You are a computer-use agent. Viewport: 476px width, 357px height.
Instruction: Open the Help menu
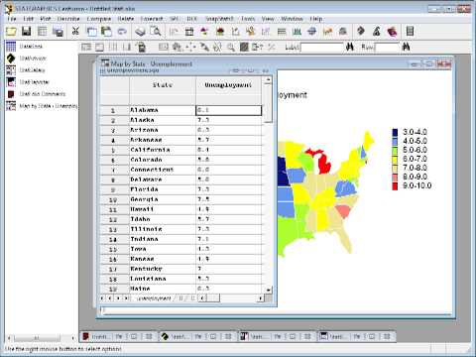[x=315, y=19]
